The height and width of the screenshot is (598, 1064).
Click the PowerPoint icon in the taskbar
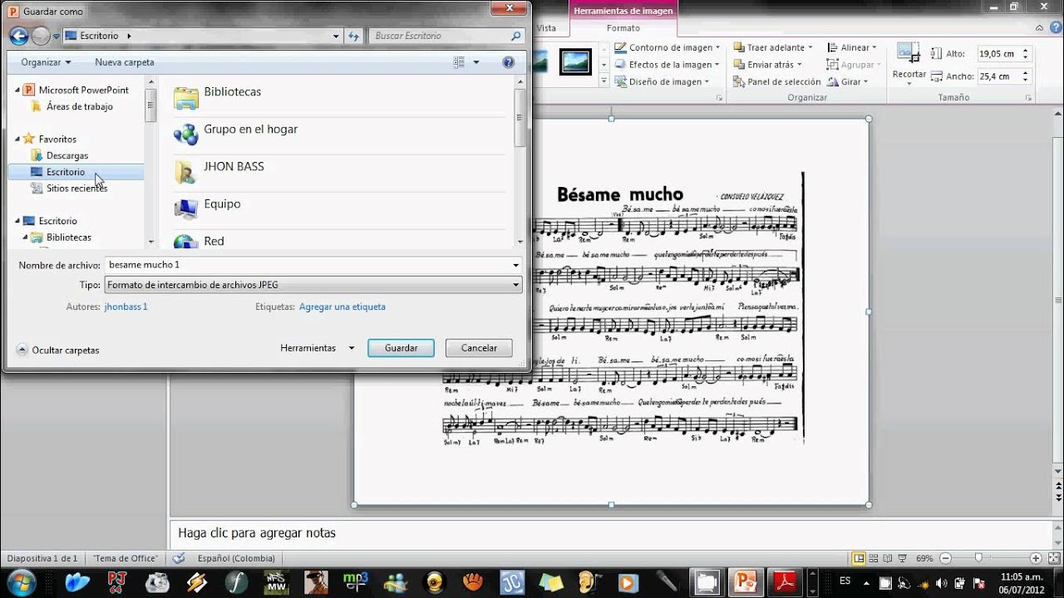click(x=746, y=583)
